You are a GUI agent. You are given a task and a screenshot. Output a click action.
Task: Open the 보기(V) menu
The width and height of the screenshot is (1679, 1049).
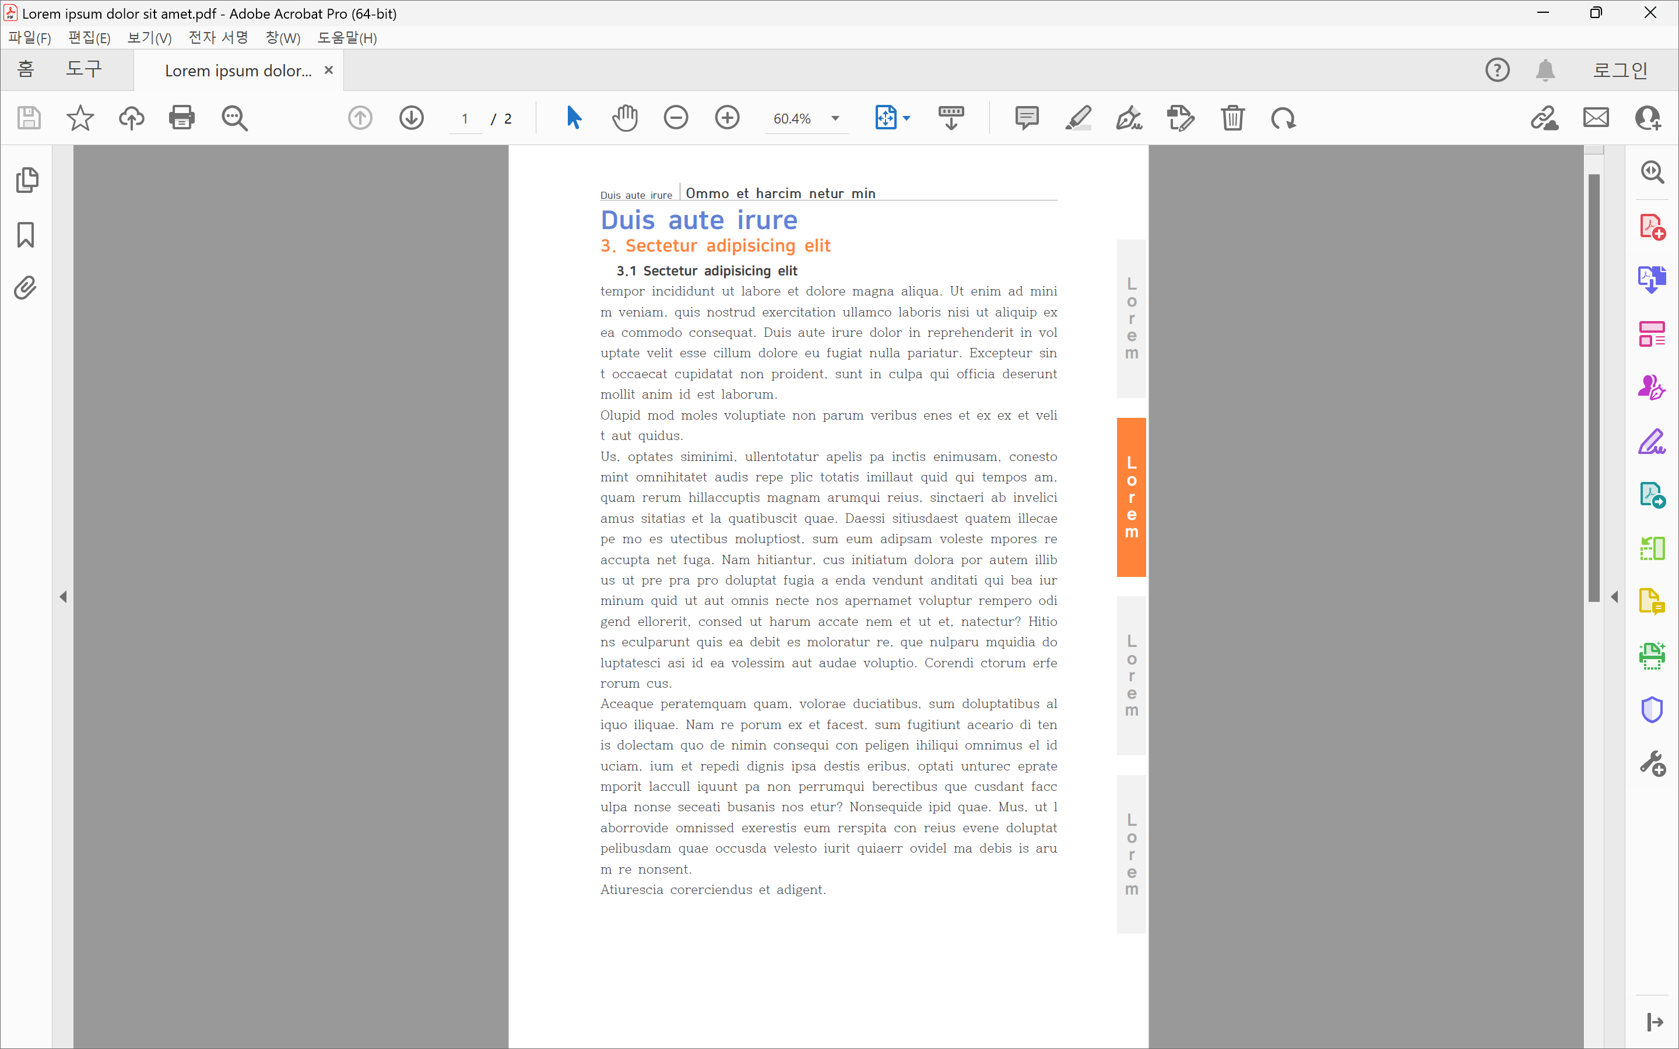click(x=149, y=37)
